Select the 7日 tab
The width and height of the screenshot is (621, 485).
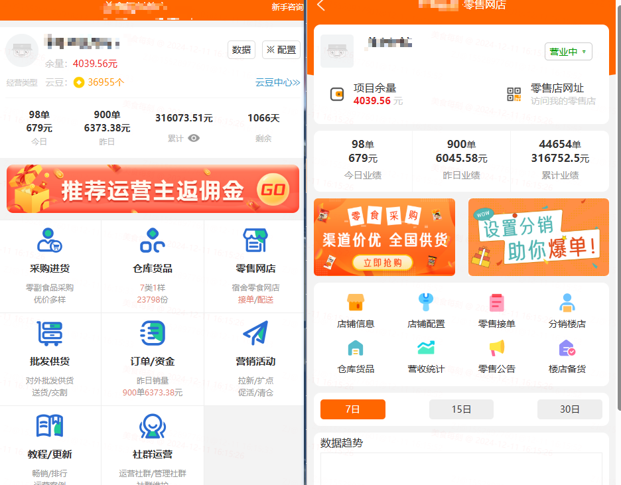[x=352, y=409]
